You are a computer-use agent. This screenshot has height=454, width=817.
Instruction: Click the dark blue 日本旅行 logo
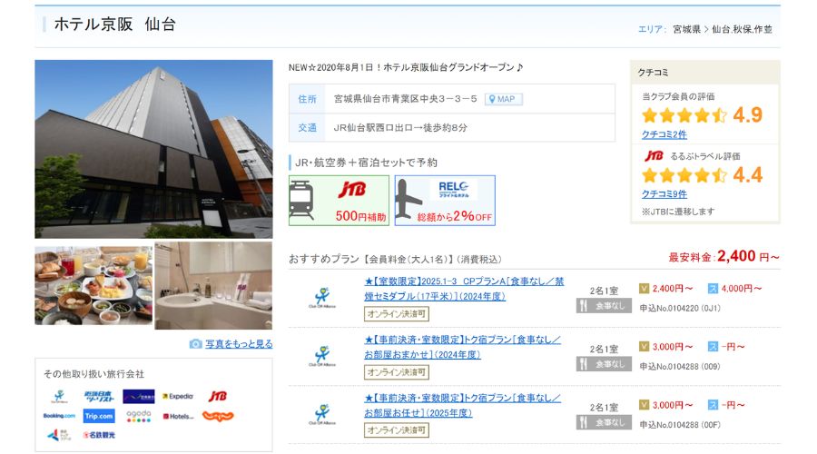[x=139, y=397]
